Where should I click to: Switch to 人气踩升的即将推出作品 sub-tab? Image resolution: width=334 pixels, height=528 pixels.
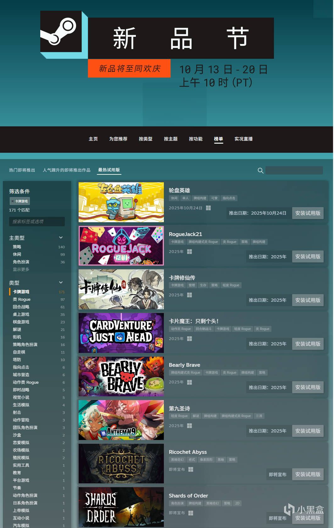click(x=67, y=170)
